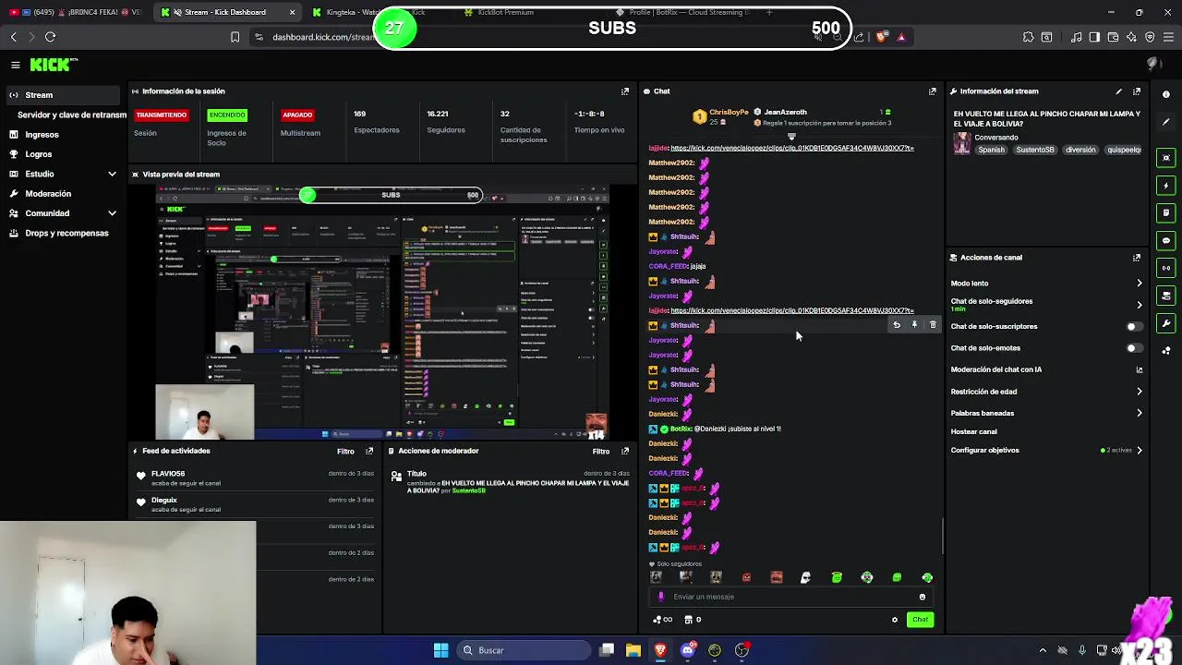Open the Feed de actividades Filtro
The height and width of the screenshot is (665, 1182).
(345, 451)
